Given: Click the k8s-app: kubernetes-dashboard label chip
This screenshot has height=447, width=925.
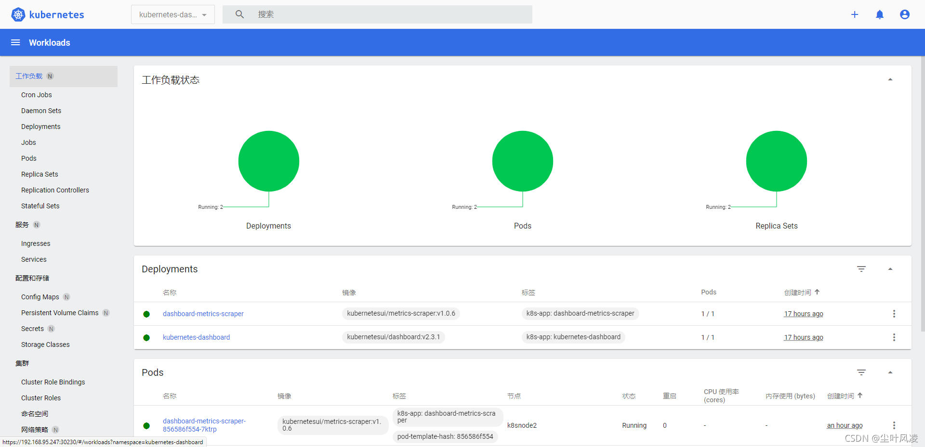Looking at the screenshot, I should (573, 337).
